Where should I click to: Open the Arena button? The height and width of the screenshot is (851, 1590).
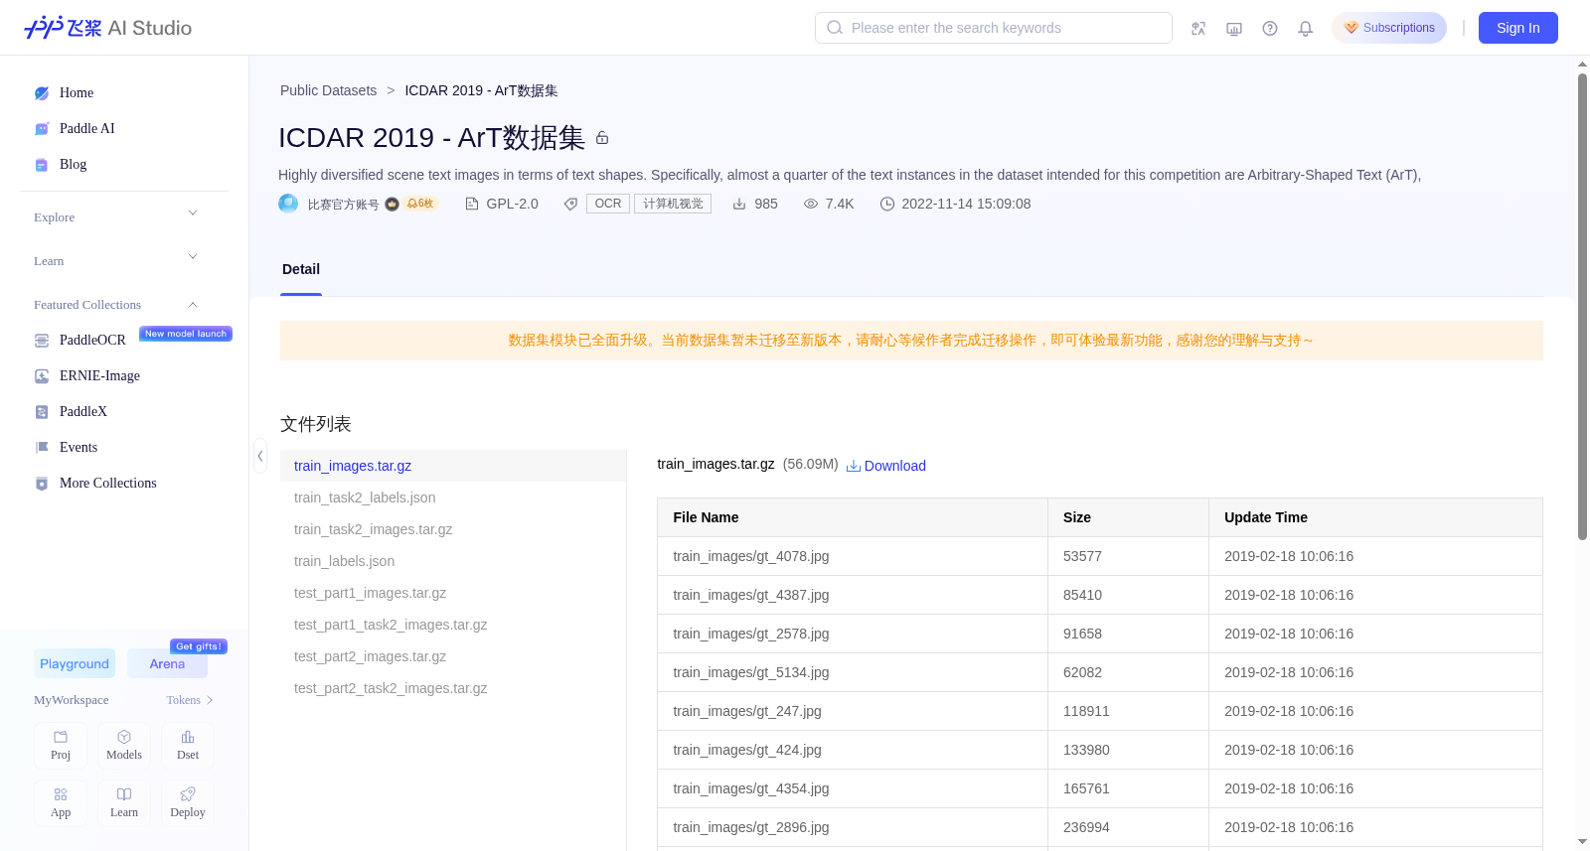[167, 663]
